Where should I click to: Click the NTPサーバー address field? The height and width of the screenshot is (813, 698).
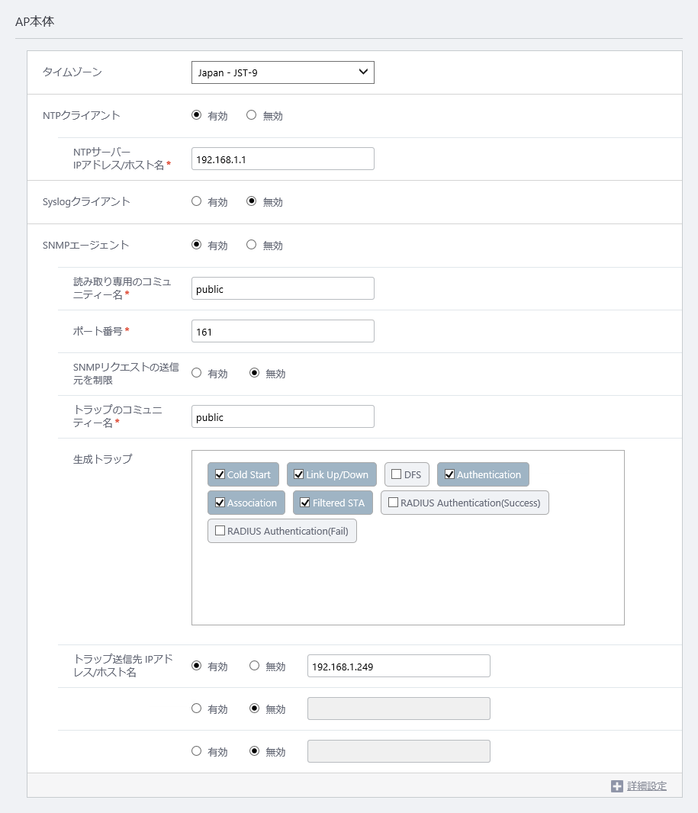pyautogui.click(x=282, y=159)
